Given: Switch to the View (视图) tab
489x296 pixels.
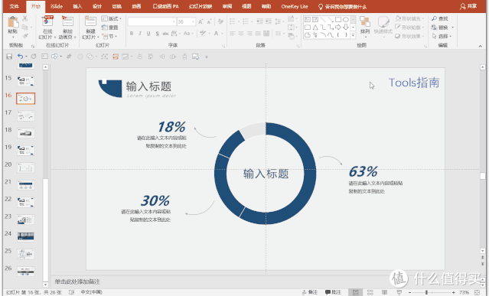Looking at the screenshot, I should (x=246, y=6).
